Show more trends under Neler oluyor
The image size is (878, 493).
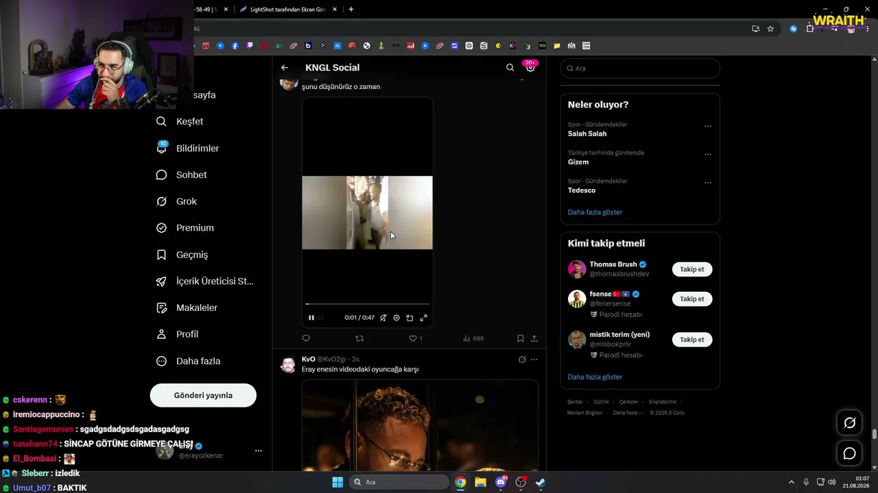coord(595,212)
